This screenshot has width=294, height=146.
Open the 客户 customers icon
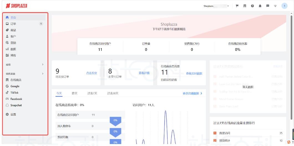pos(7,36)
